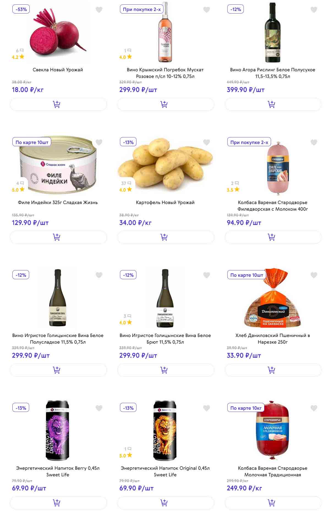Click the При покупке 2-х wine badge
This screenshot has height=516, width=328.
pos(141,9)
